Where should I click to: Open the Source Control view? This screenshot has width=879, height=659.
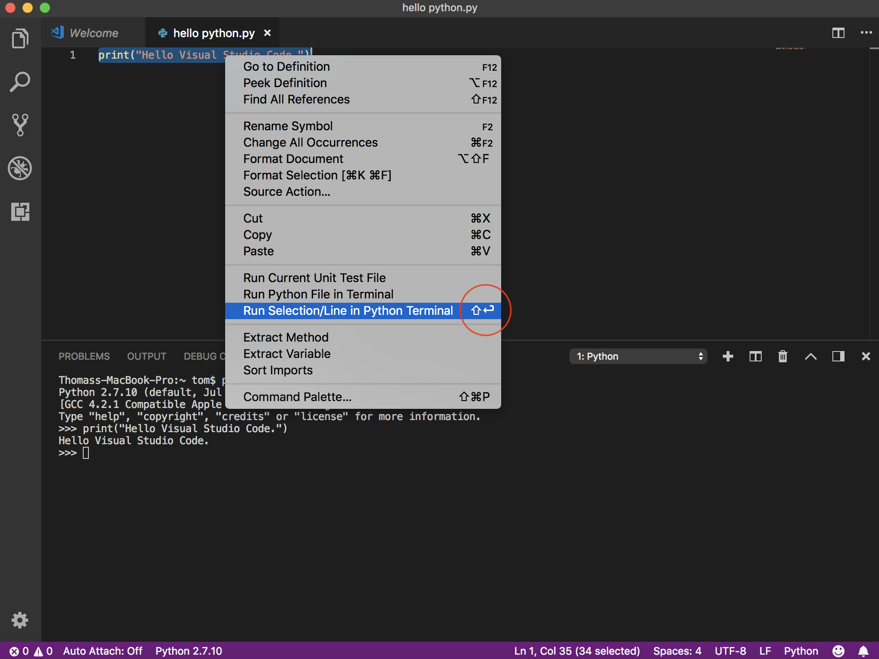click(20, 125)
